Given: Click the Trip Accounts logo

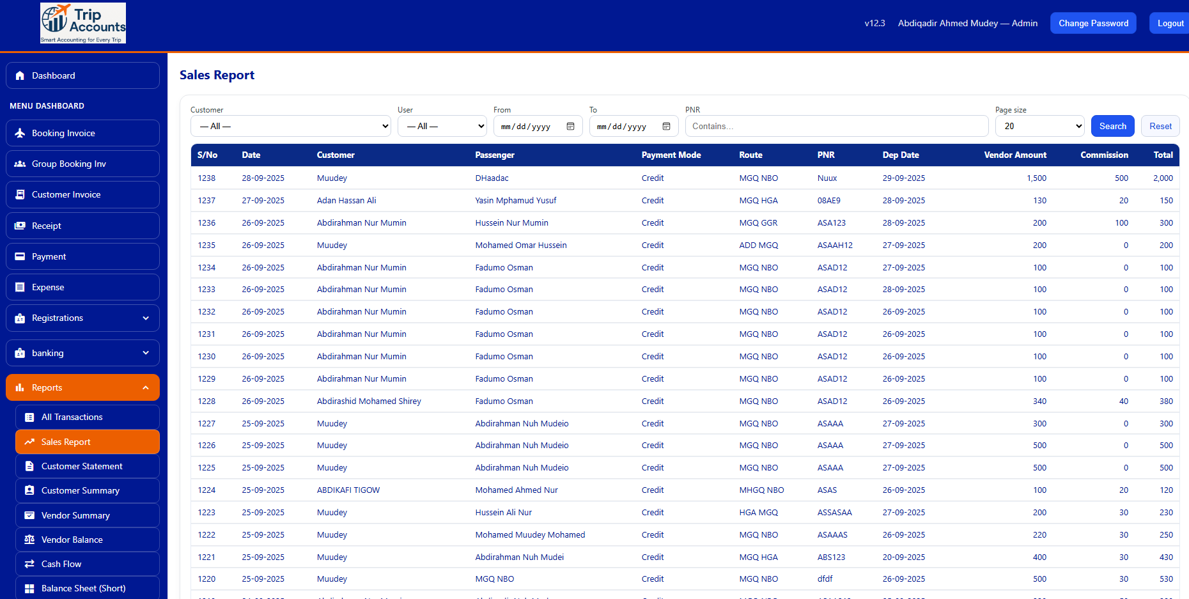Looking at the screenshot, I should click(x=83, y=23).
